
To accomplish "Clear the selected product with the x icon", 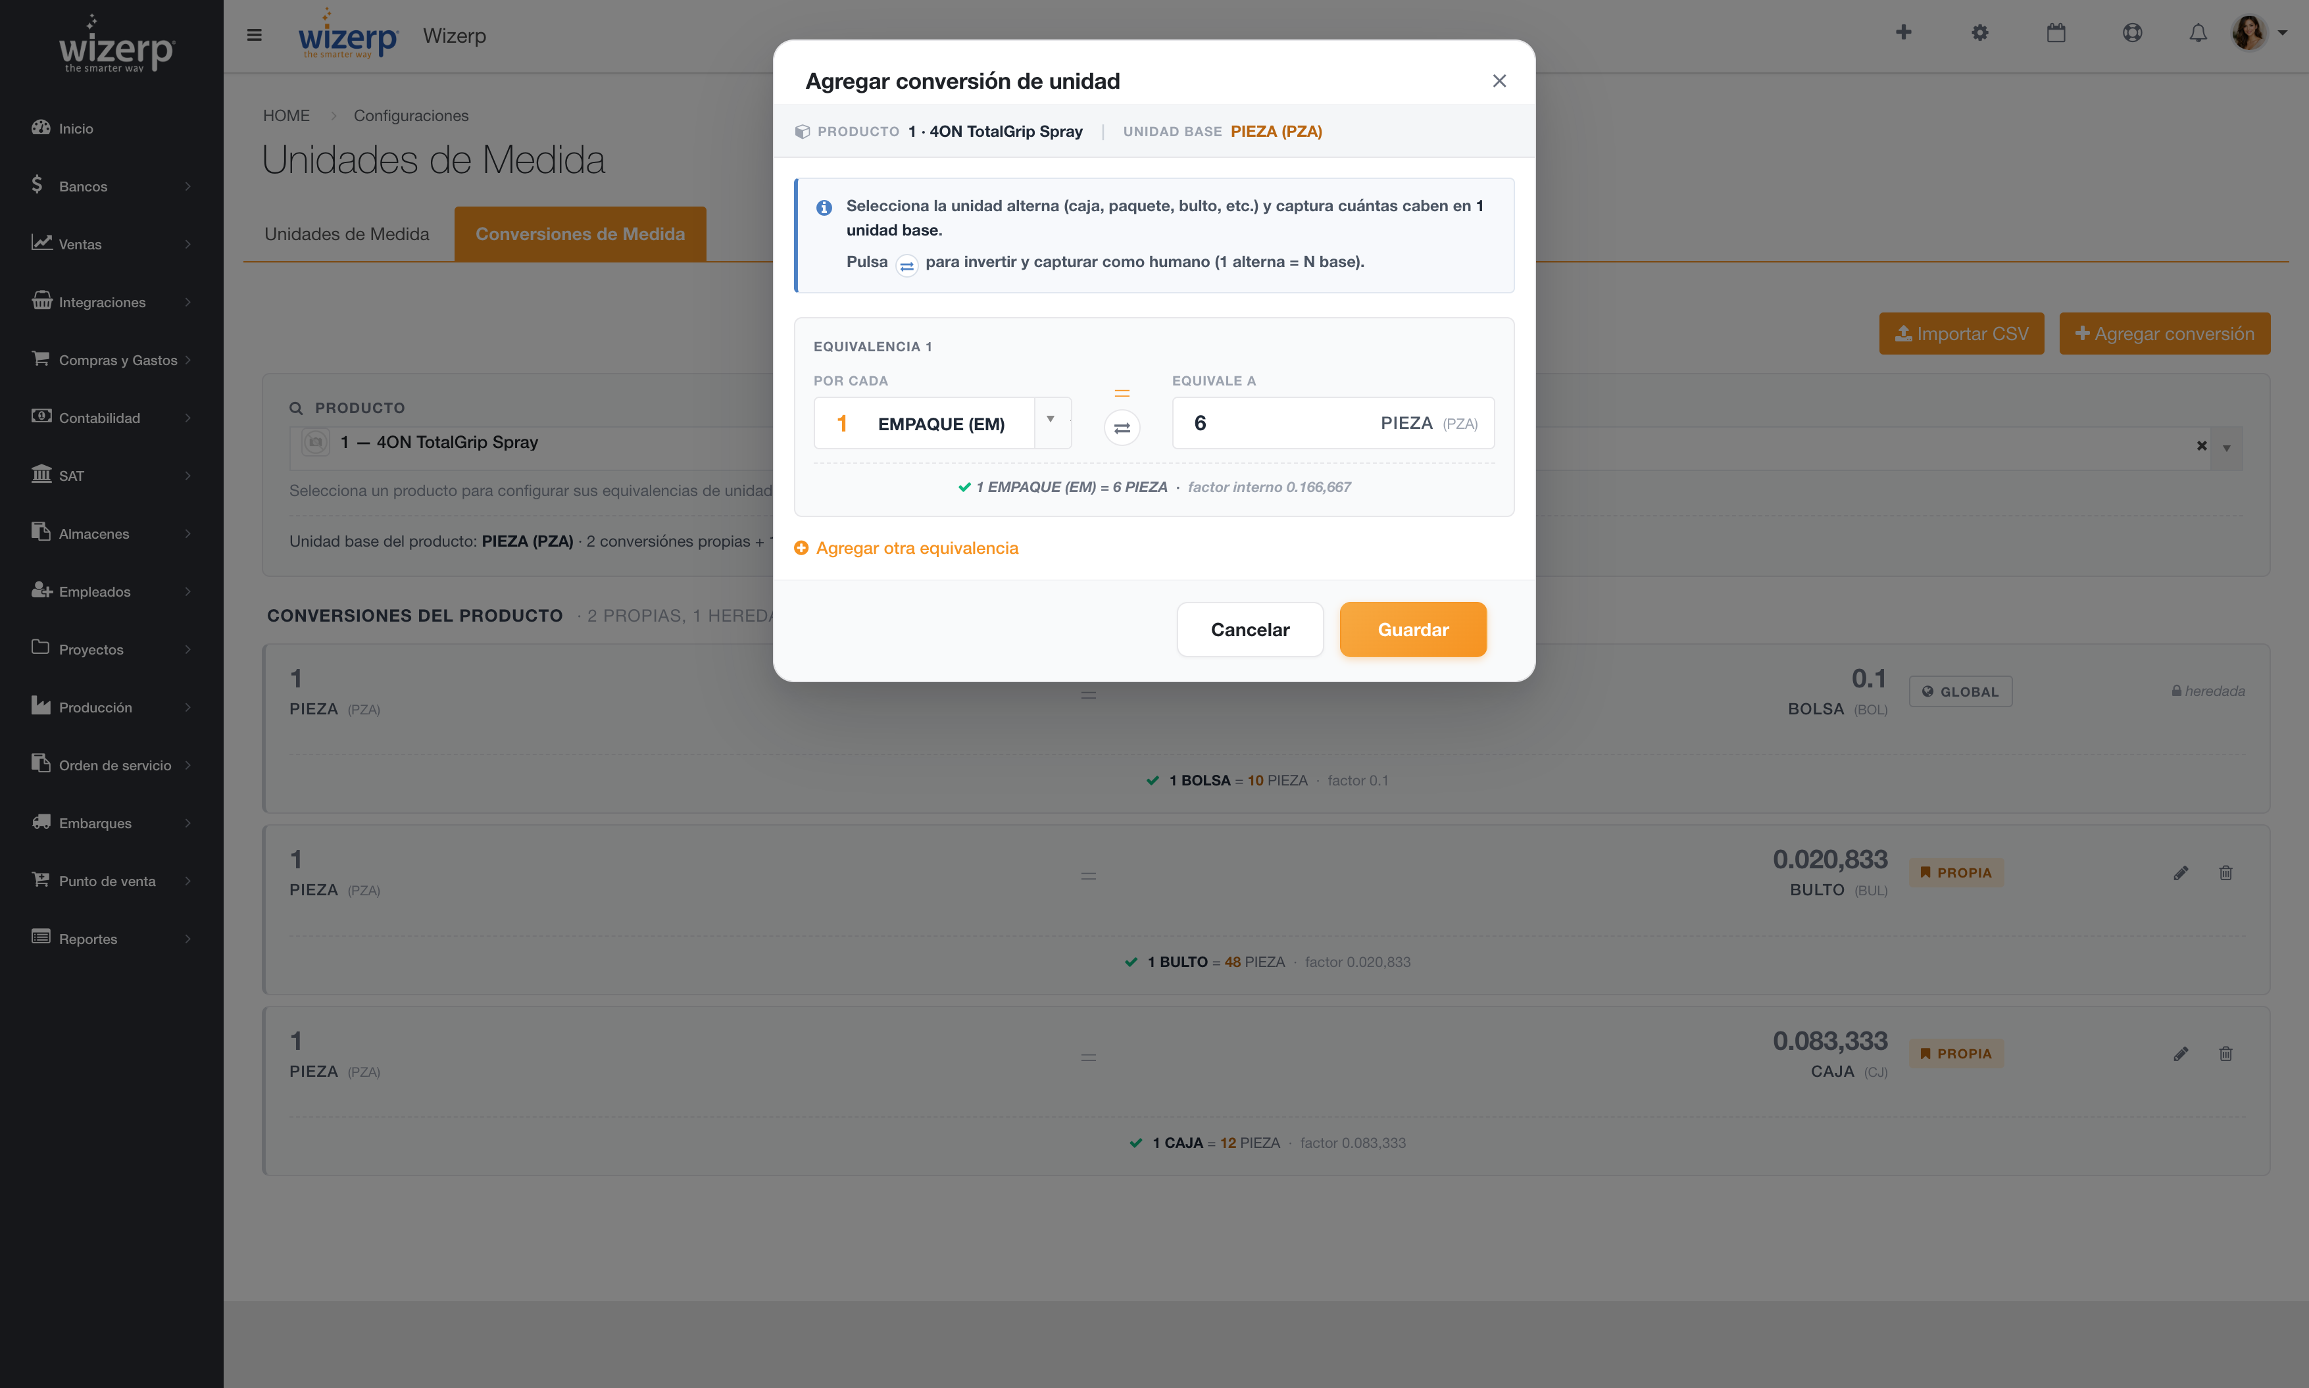I will [2202, 446].
